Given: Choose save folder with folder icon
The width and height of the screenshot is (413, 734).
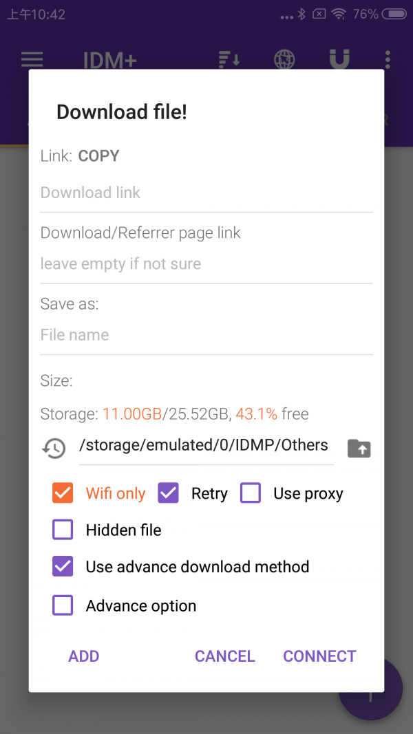Looking at the screenshot, I should [359, 449].
